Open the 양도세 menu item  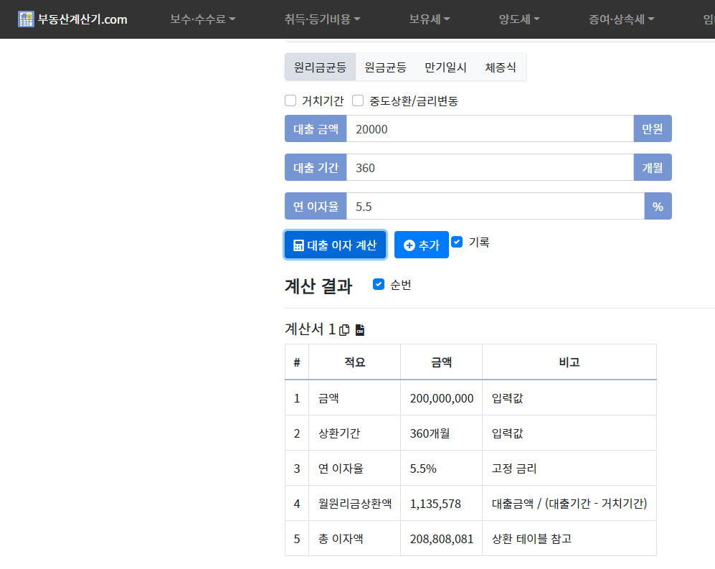click(x=518, y=19)
